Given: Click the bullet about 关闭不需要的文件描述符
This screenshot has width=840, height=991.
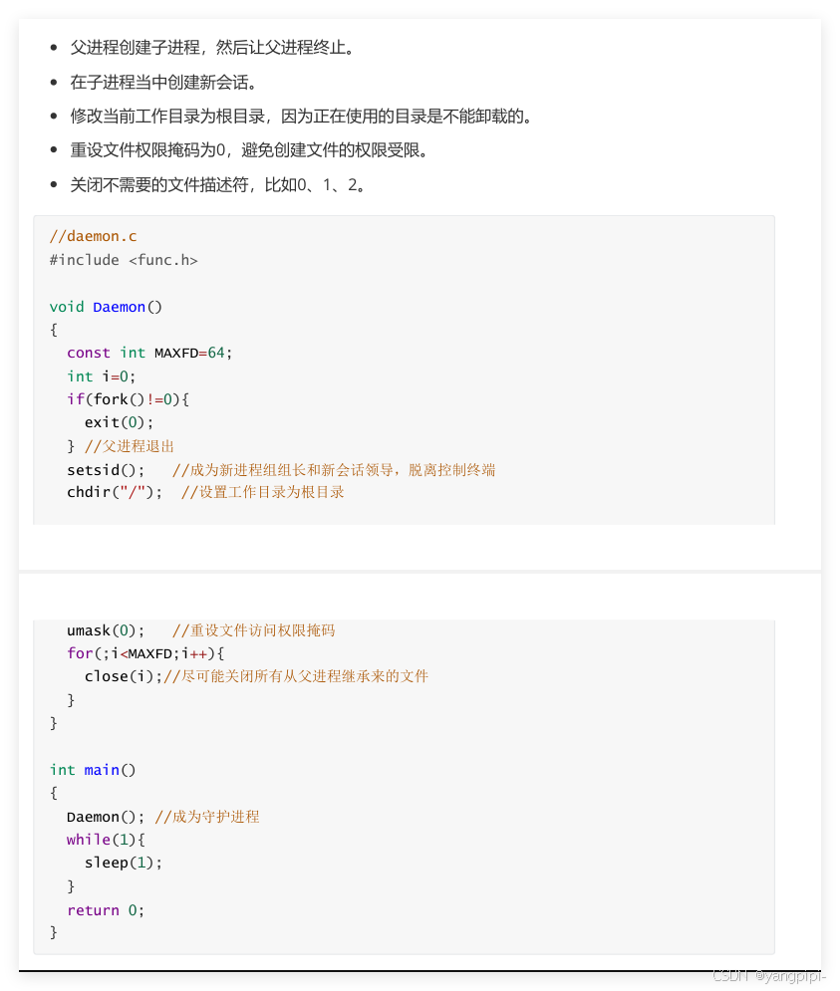Looking at the screenshot, I should coord(218,185).
